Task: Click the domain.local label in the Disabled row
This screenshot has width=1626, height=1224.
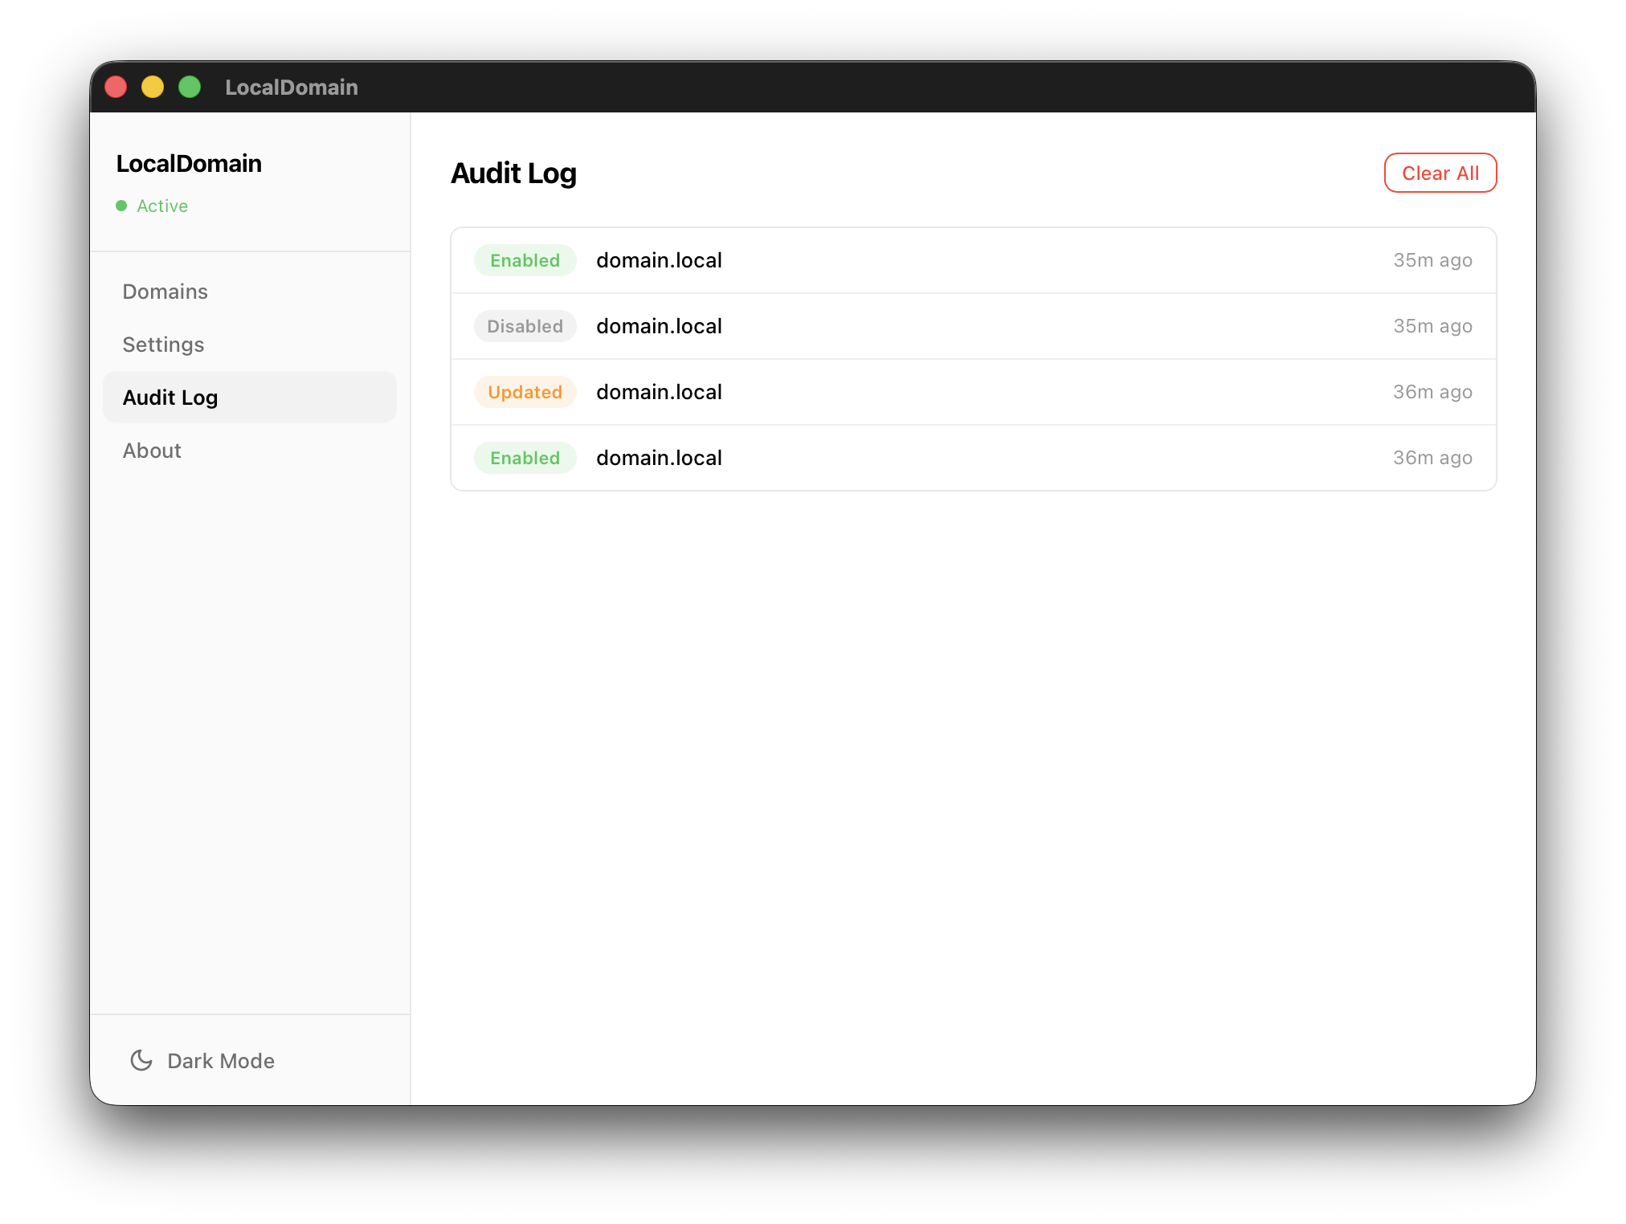Action: pos(659,326)
